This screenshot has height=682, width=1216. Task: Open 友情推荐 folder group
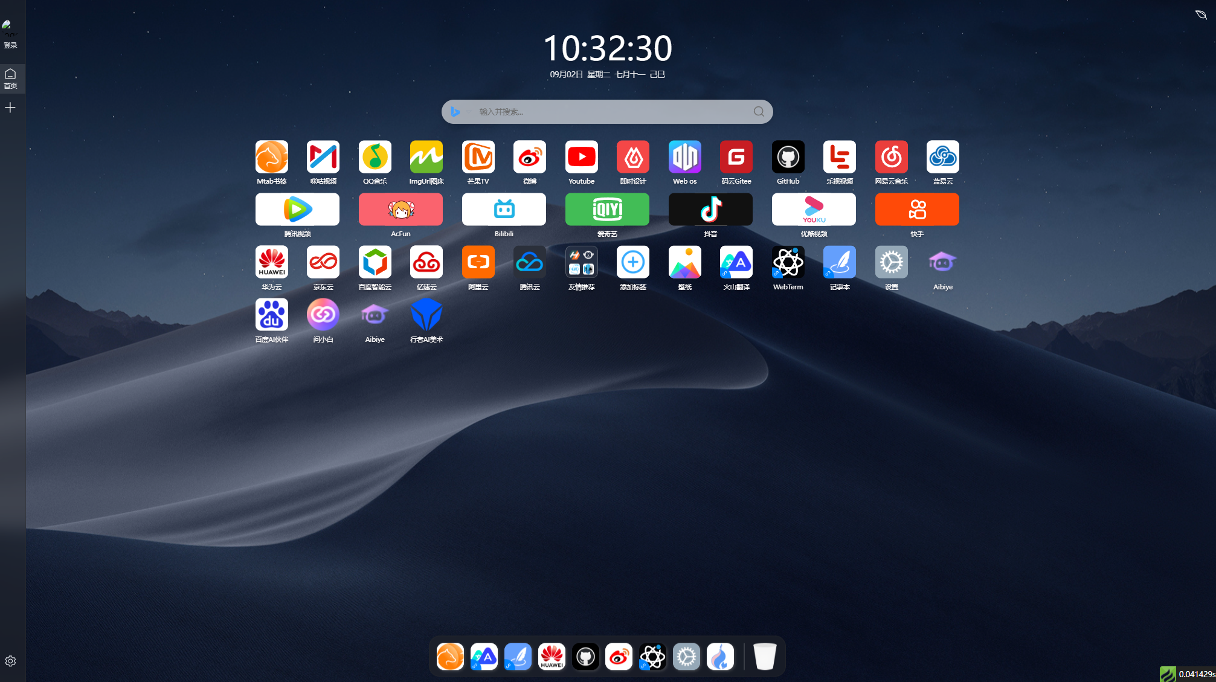point(581,262)
